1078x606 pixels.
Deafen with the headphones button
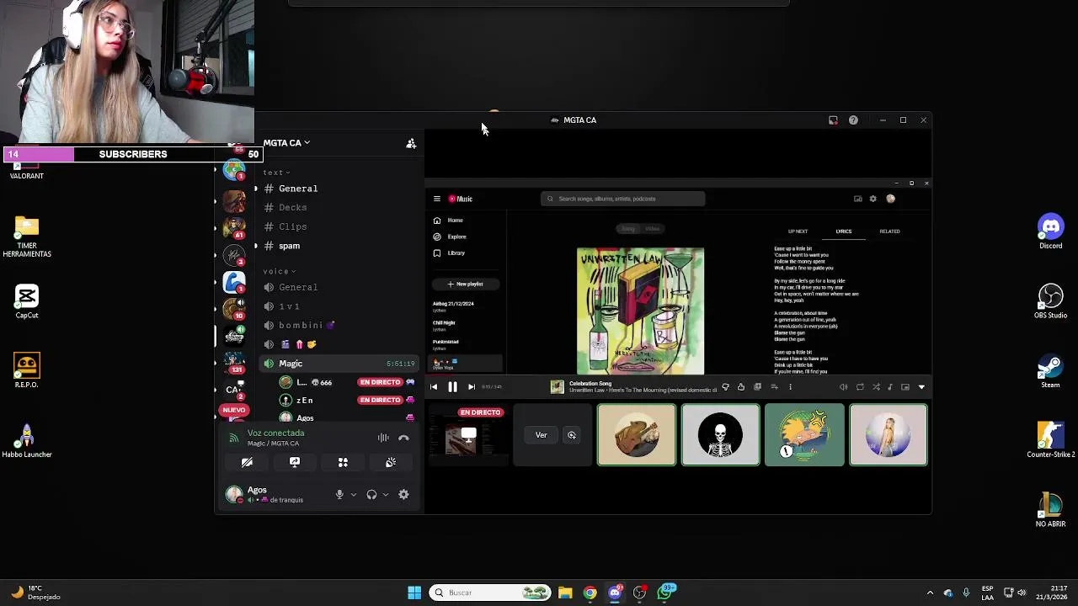(371, 495)
